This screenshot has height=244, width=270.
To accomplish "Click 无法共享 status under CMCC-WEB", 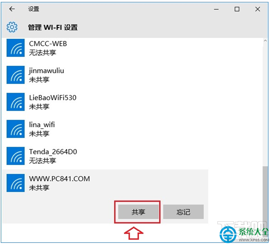I will click(42, 53).
